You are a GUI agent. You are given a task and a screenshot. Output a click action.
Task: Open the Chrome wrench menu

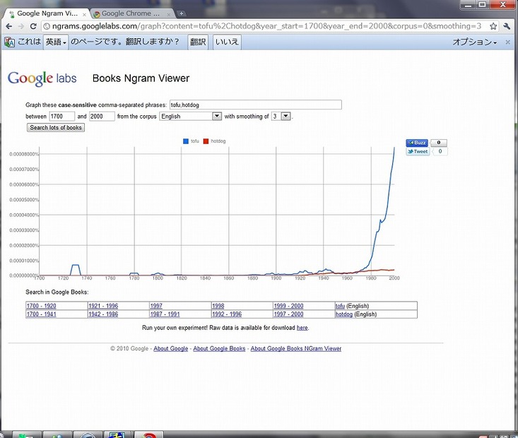coord(507,26)
